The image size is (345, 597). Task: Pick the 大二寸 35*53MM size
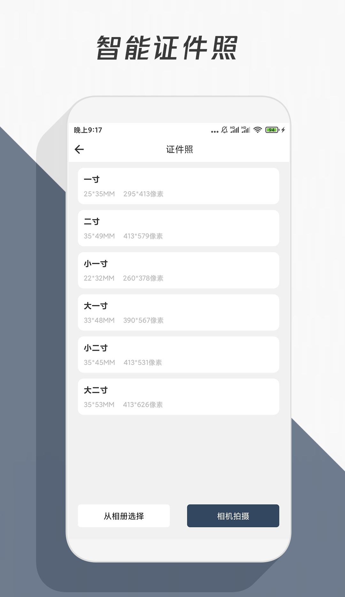pyautogui.click(x=179, y=397)
